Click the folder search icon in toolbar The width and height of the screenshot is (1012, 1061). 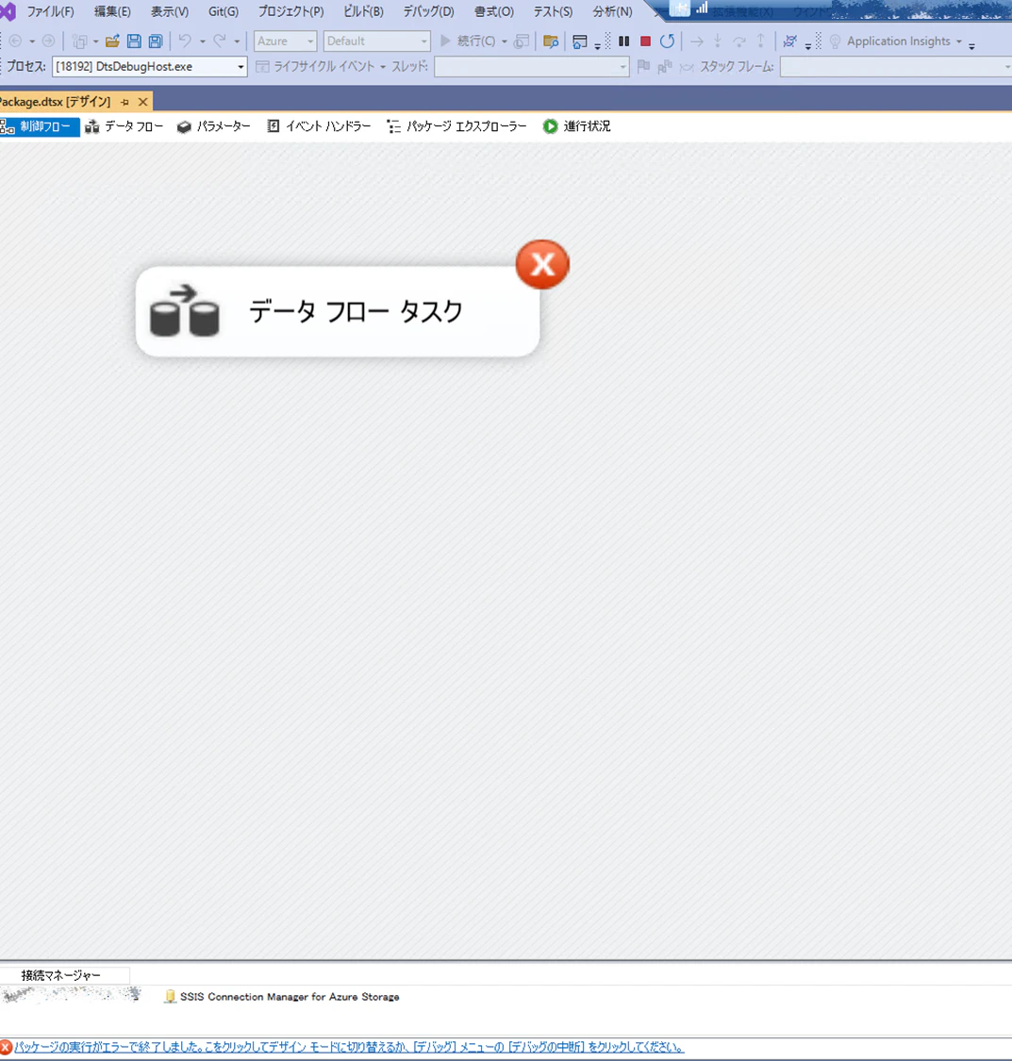pyautogui.click(x=551, y=41)
